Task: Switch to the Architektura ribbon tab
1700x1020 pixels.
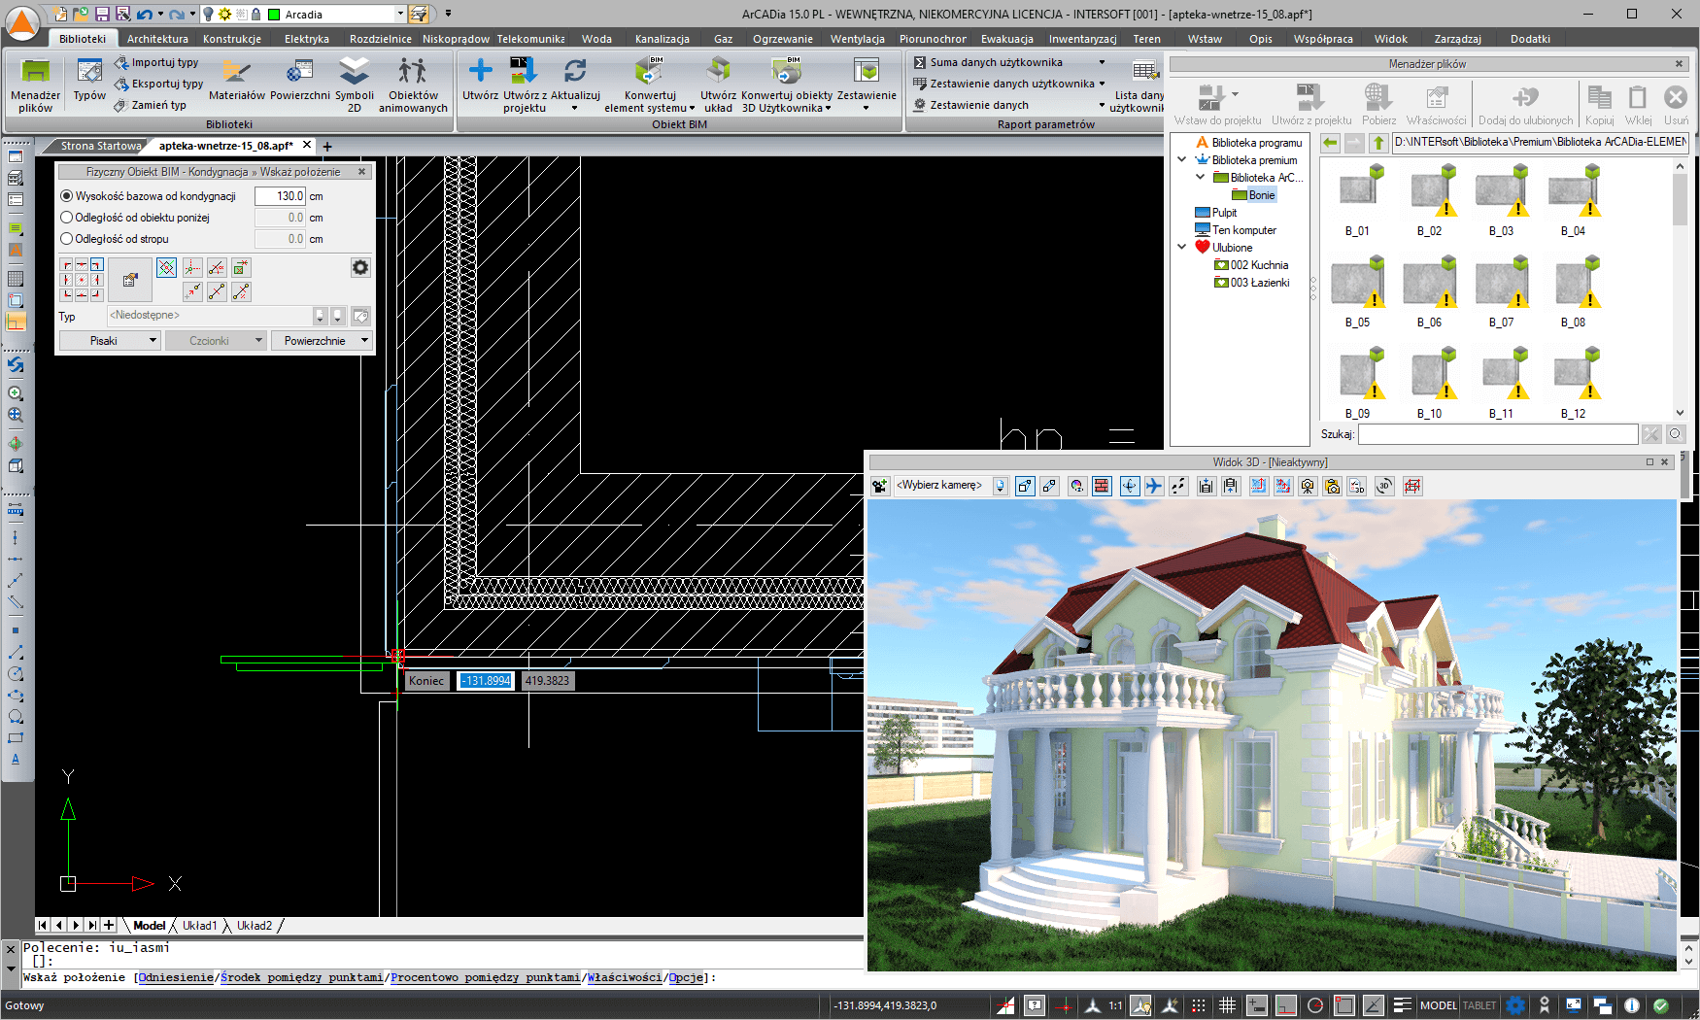Action: [x=157, y=39]
